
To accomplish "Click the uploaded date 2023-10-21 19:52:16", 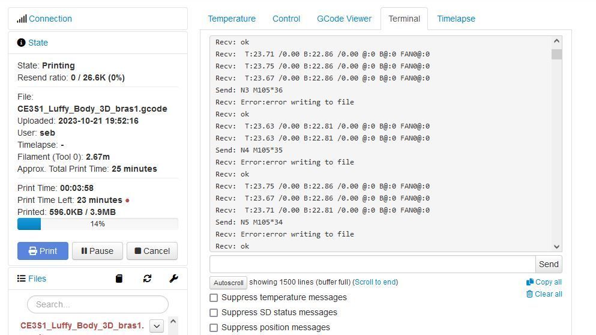I will (x=98, y=121).
